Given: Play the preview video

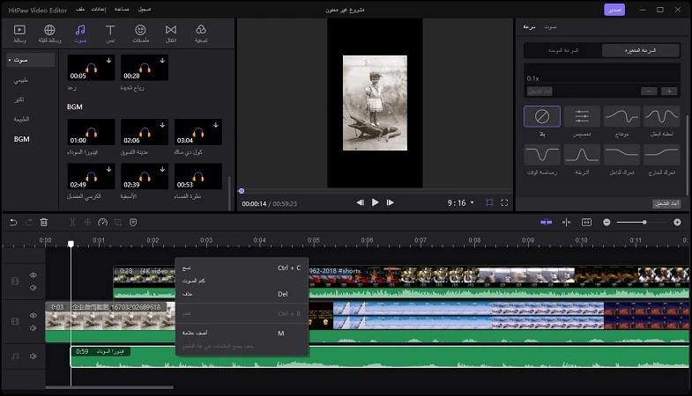Looking at the screenshot, I should point(376,202).
